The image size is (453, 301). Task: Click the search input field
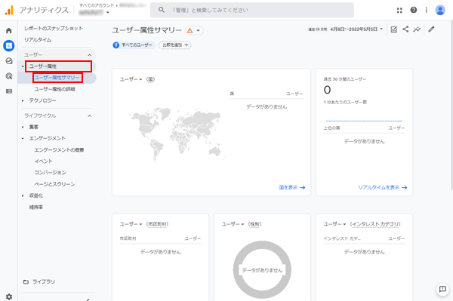[252, 10]
